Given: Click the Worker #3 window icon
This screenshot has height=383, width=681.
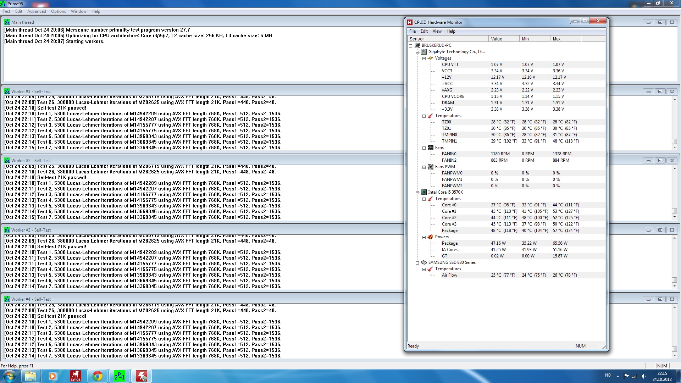Looking at the screenshot, I should 7,230.
